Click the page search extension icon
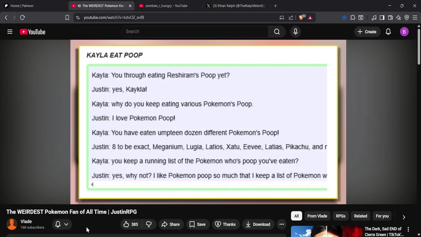Screen dimensions: 421x237 coord(361,17)
